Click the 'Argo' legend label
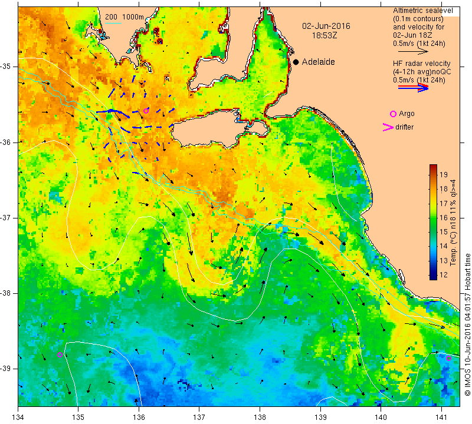The image size is (472, 424). 407,114
